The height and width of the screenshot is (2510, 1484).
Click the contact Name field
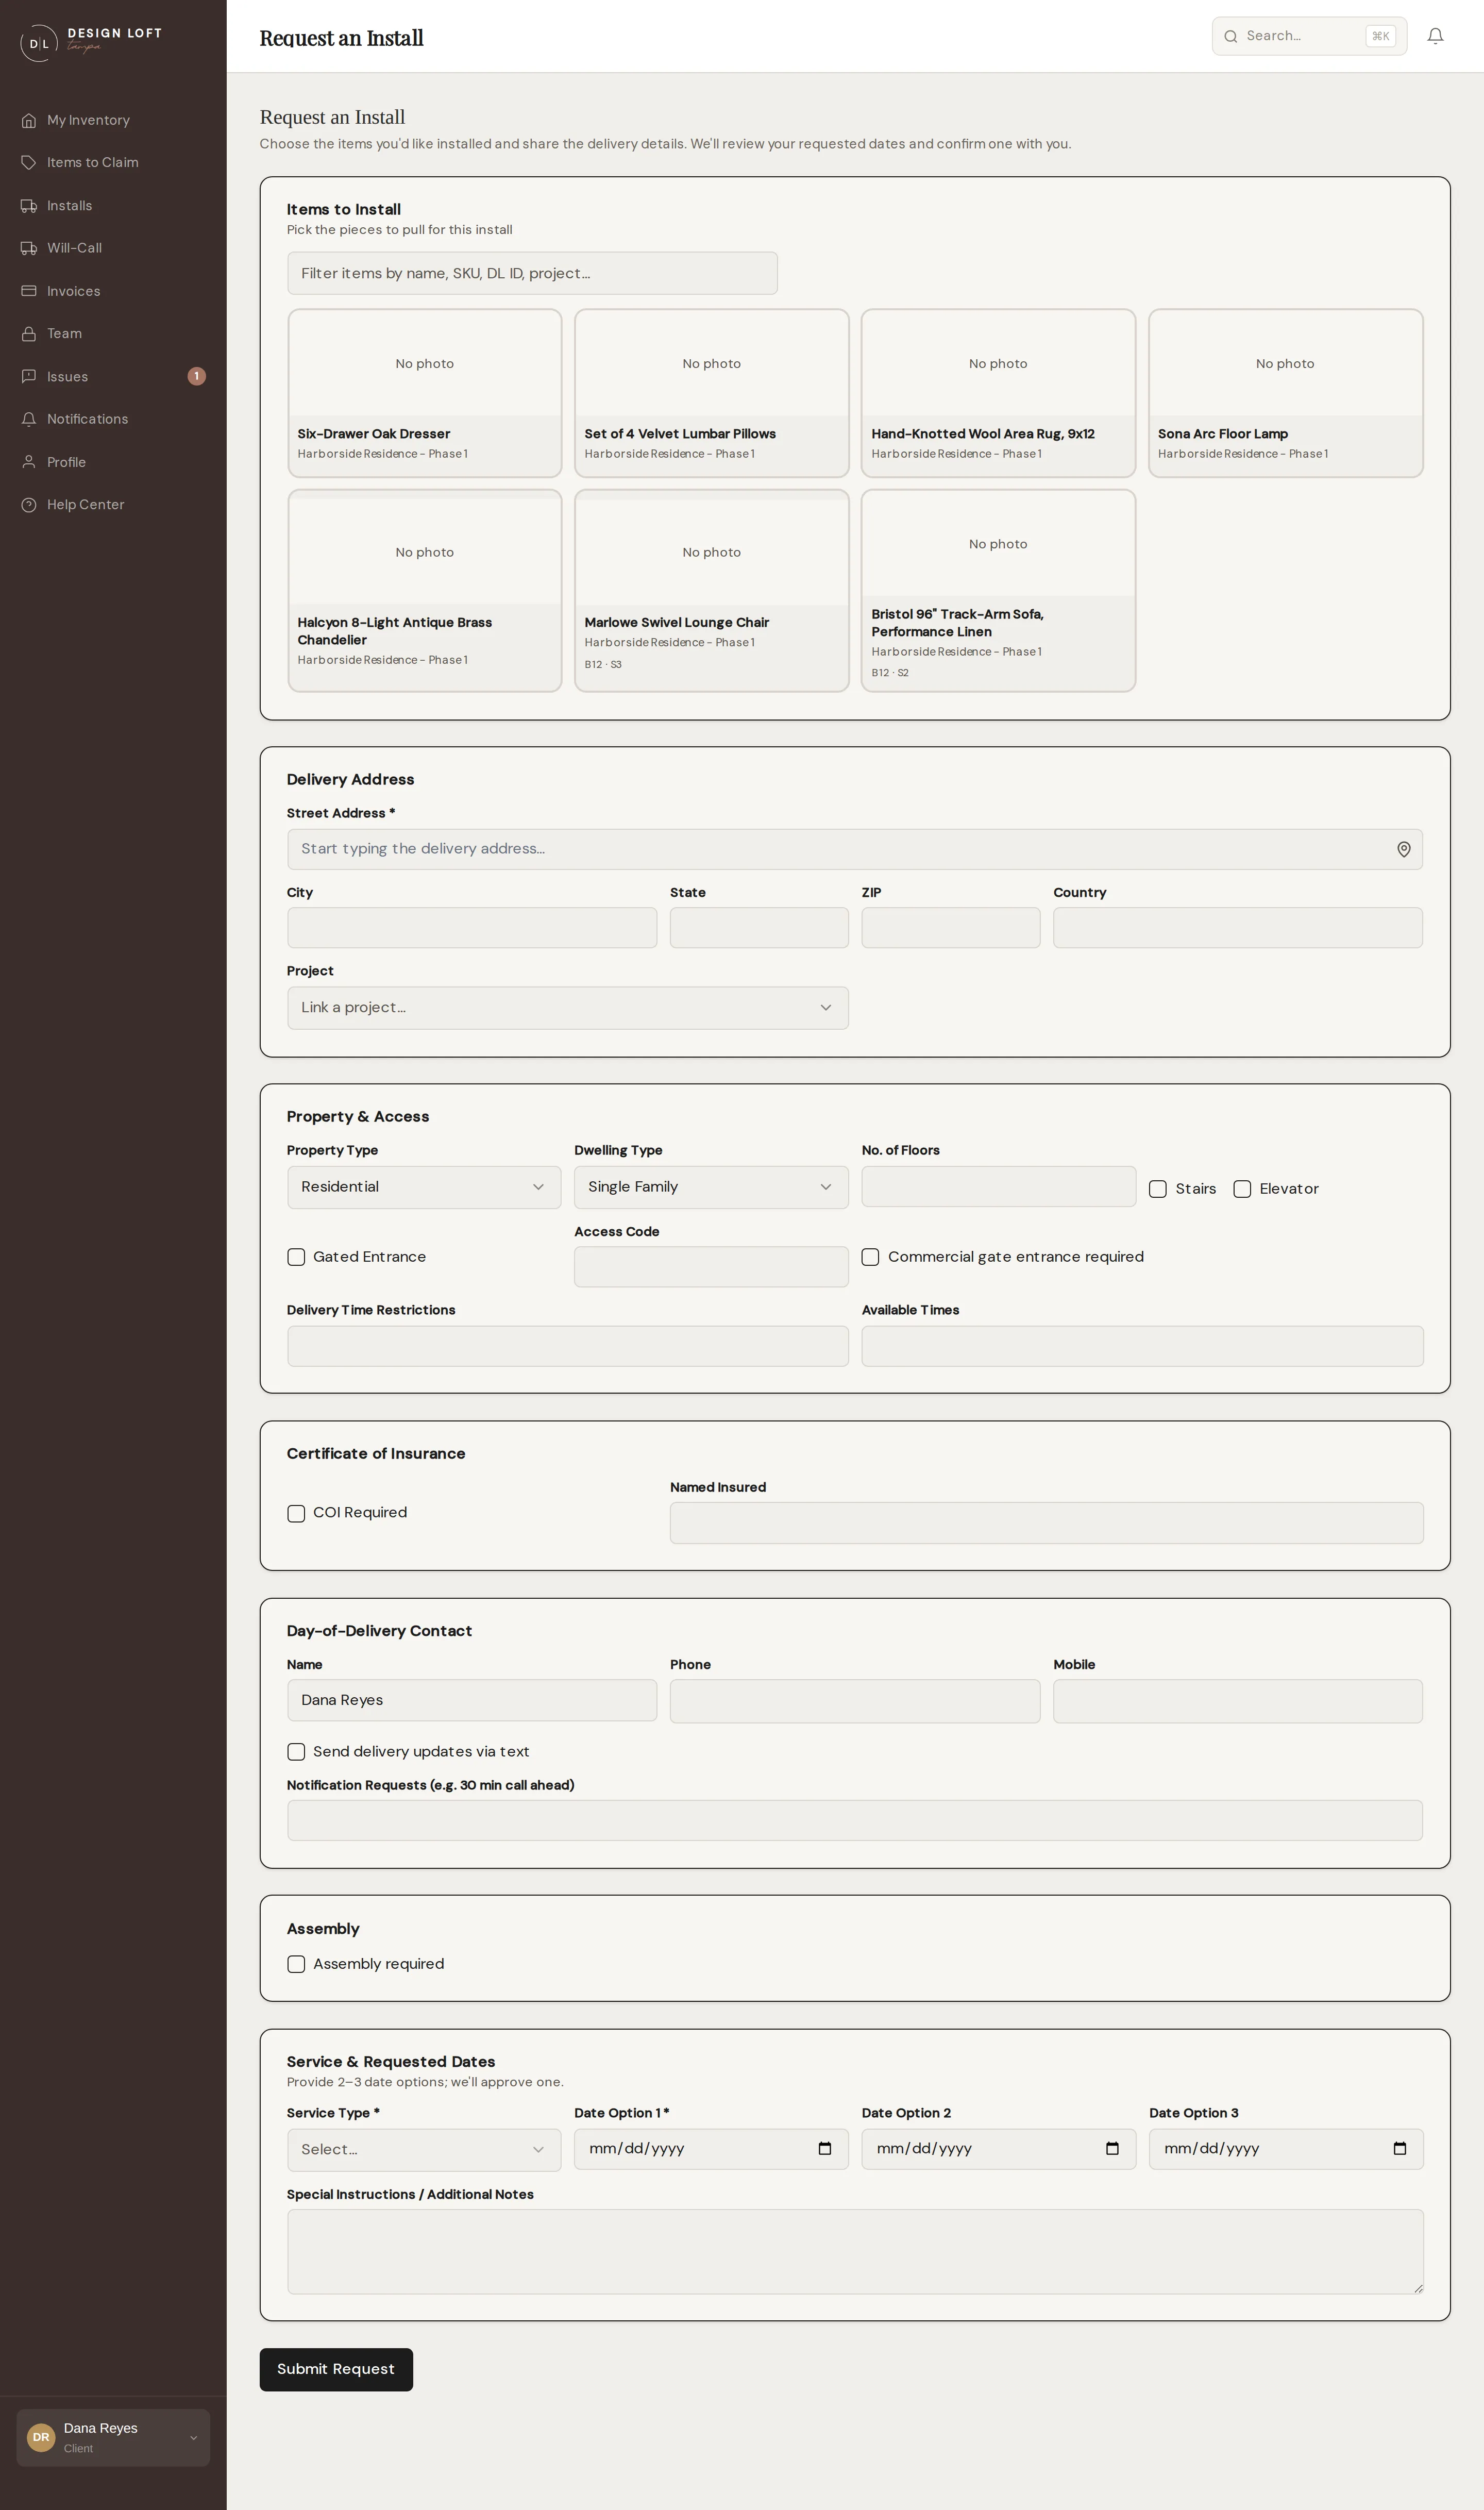point(472,1700)
